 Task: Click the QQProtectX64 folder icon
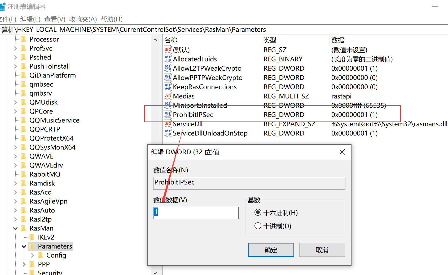[x=24, y=138]
